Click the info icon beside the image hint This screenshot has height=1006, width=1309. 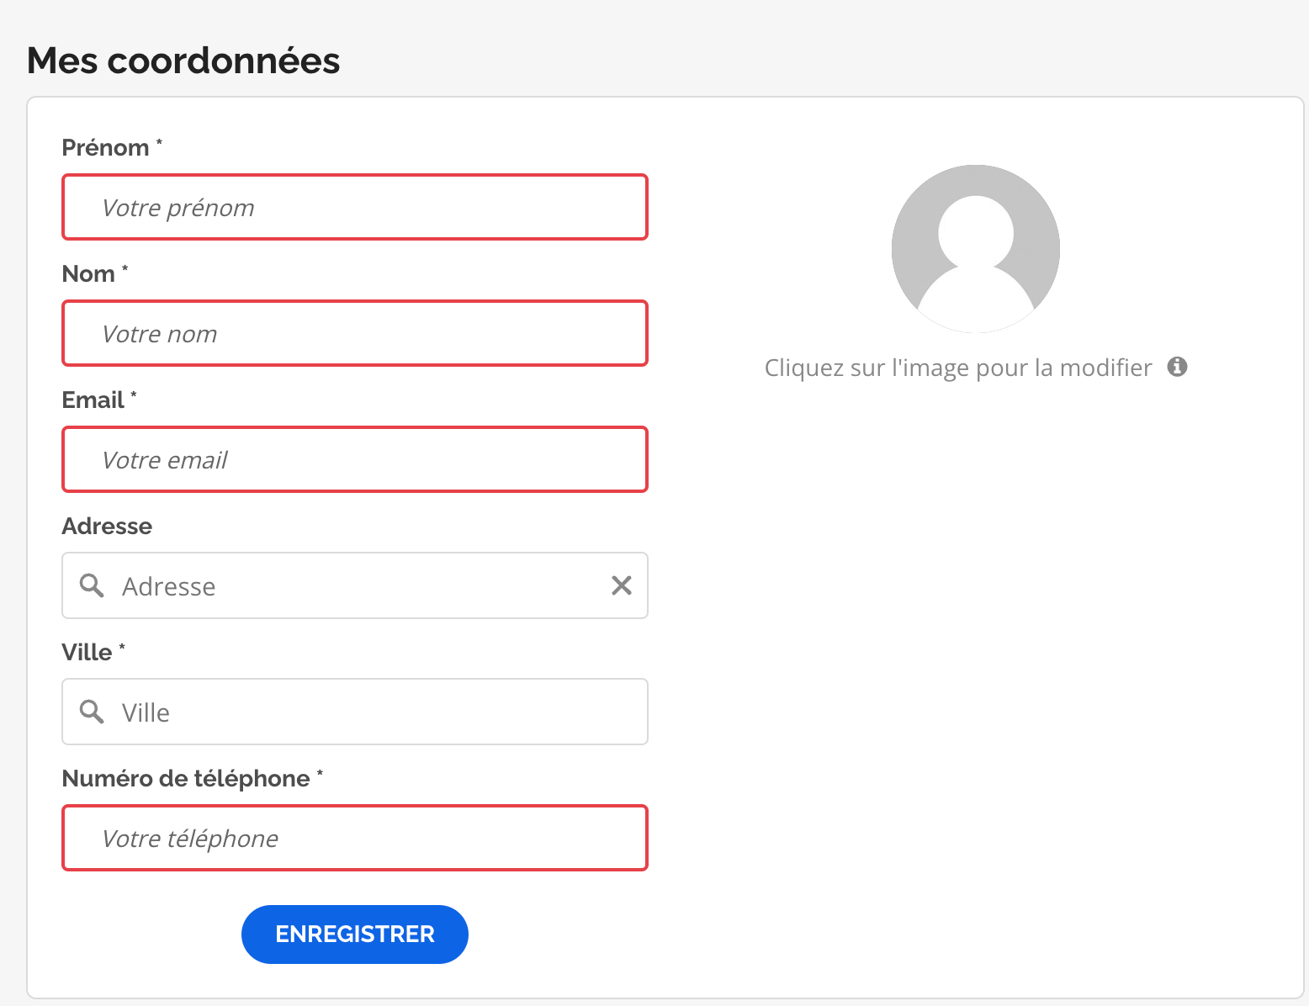pos(1178,367)
